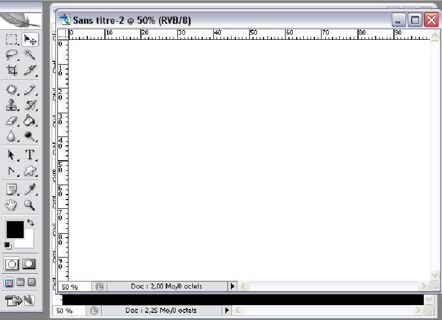442x320 pixels.
Task: Jump to ImageReady icon button
Action: pos(20,301)
